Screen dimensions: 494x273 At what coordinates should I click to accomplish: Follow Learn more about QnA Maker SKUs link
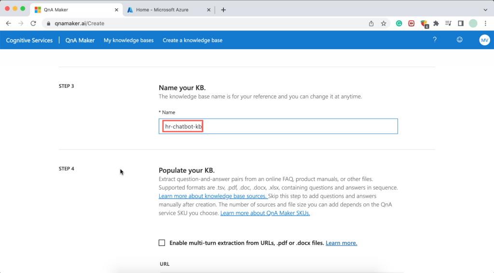point(265,213)
